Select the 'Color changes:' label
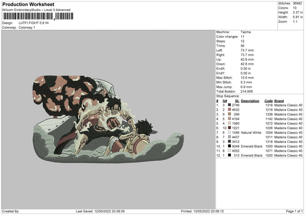Viewport: 305px width, 215px height. (x=227, y=37)
